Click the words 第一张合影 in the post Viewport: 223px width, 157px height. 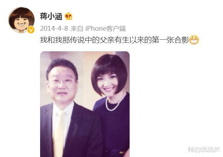170,40
